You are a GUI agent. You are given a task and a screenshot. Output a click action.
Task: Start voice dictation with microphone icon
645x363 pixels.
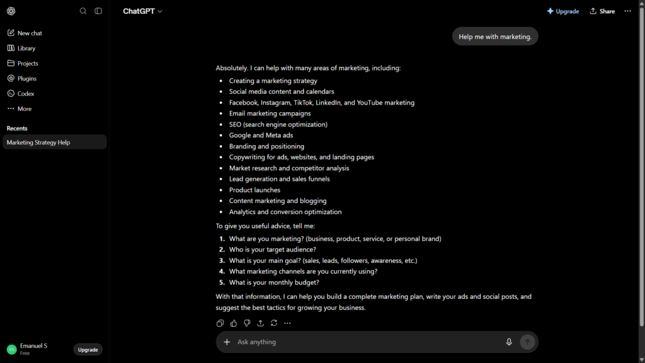tap(509, 342)
